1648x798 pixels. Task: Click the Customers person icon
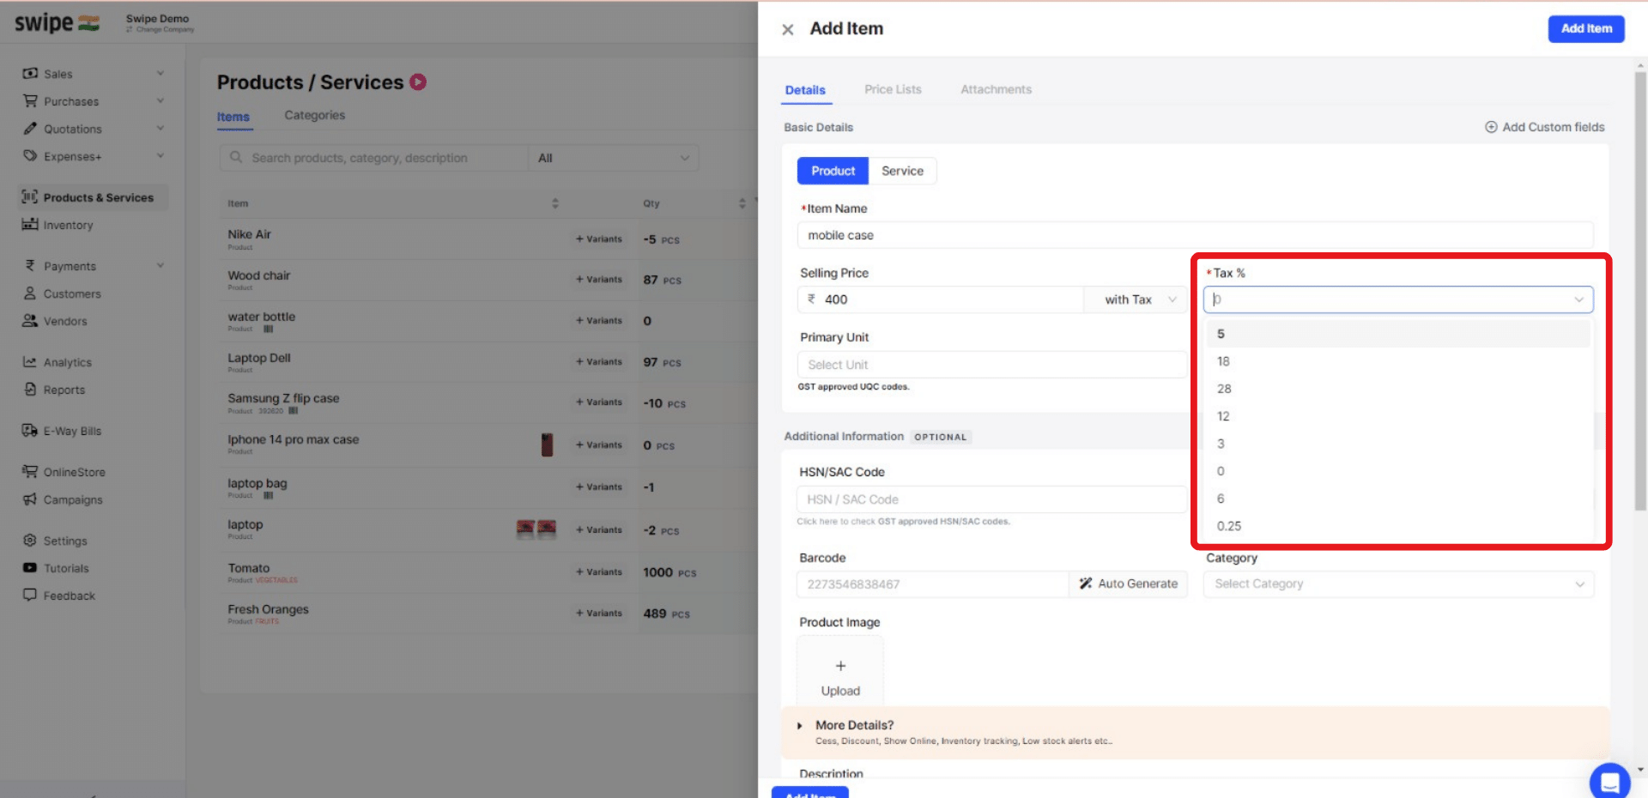click(x=30, y=293)
